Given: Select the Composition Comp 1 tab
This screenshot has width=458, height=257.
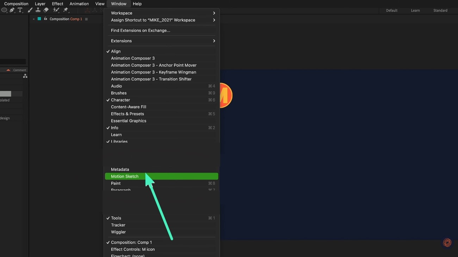Looking at the screenshot, I should click(65, 19).
